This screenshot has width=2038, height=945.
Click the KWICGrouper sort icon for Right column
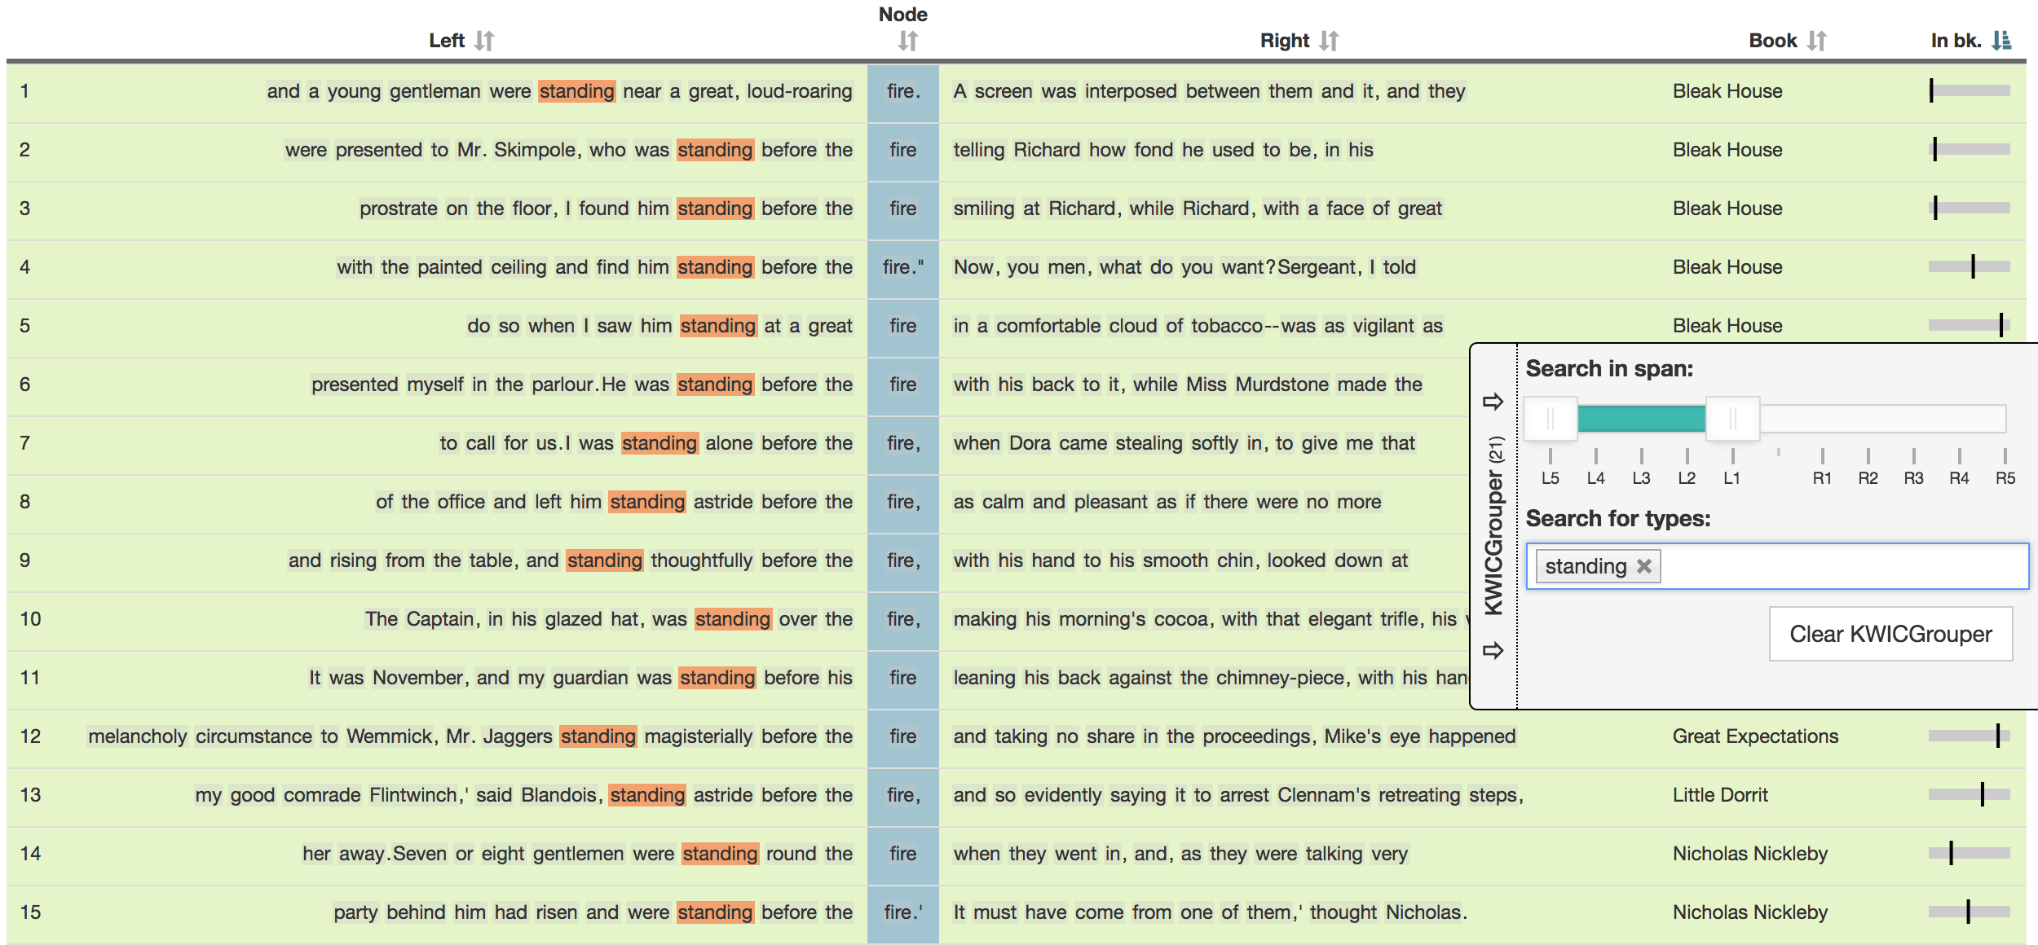coord(1326,37)
